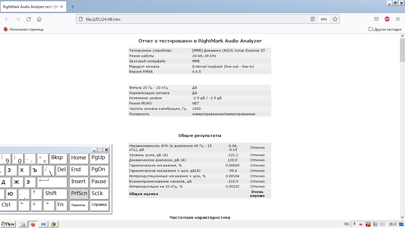Open File Explorer from the taskbar
405x228 pixels.
(x=23, y=224)
